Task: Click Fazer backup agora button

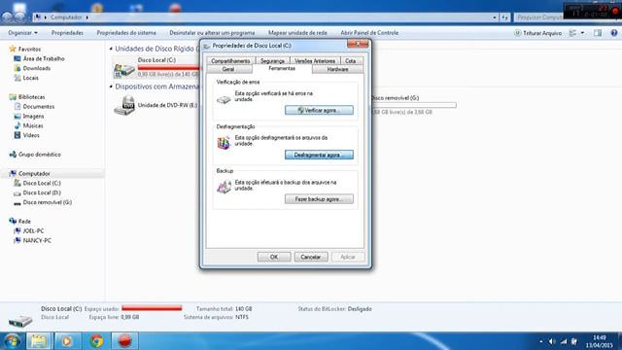Action: click(319, 198)
